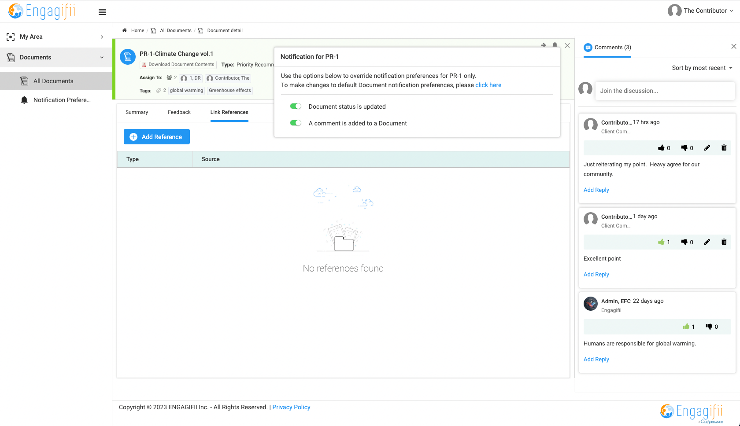Expand My Area sidebar section

[56, 37]
